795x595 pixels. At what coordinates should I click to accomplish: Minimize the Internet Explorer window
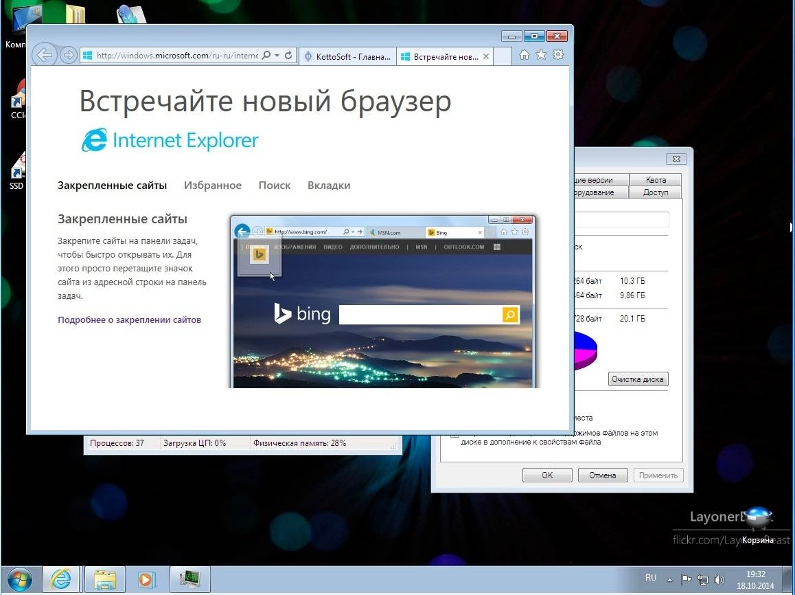pyautogui.click(x=511, y=36)
